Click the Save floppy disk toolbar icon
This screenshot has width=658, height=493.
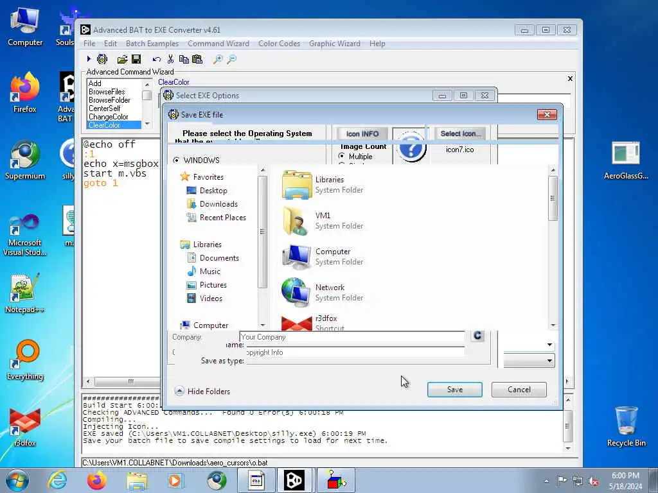[x=136, y=59]
